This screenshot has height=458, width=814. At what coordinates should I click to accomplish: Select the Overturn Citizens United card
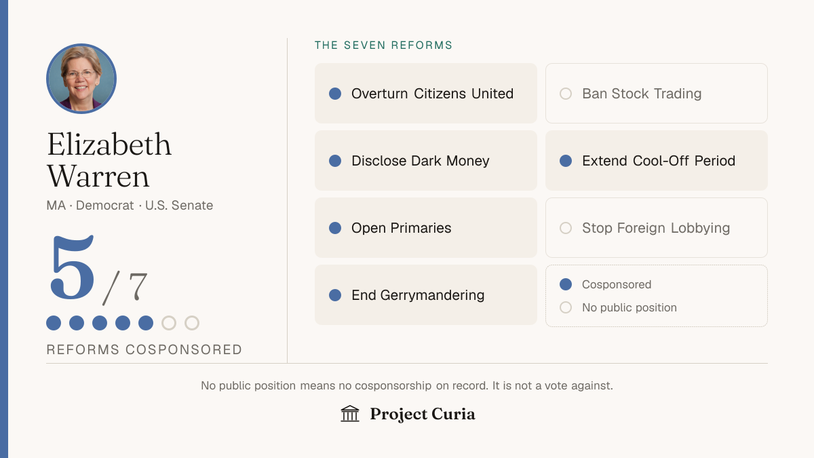[x=426, y=94]
